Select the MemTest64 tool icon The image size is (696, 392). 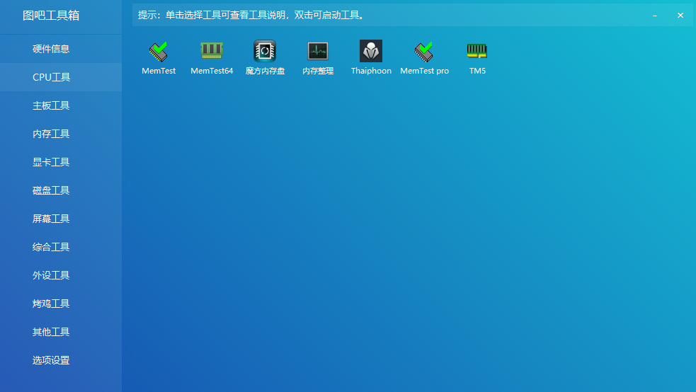tap(212, 51)
